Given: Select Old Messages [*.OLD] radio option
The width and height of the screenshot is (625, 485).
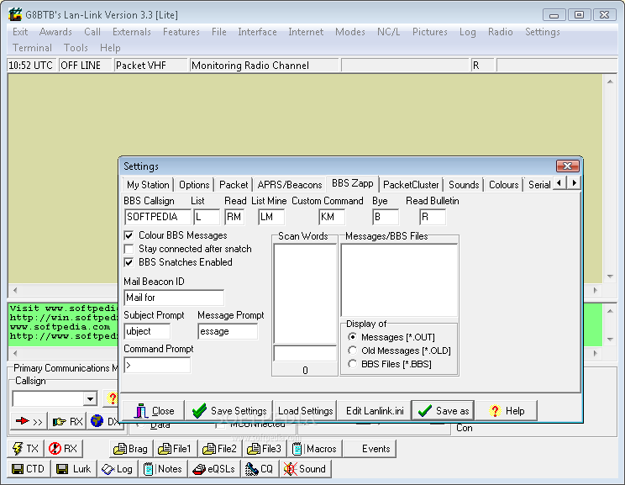Looking at the screenshot, I should click(x=352, y=351).
